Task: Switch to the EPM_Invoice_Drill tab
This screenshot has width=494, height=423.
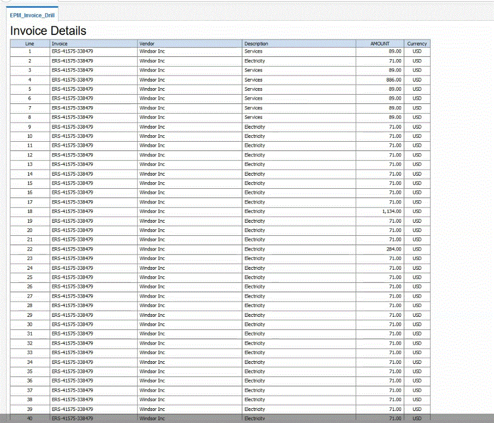Action: pyautogui.click(x=32, y=15)
